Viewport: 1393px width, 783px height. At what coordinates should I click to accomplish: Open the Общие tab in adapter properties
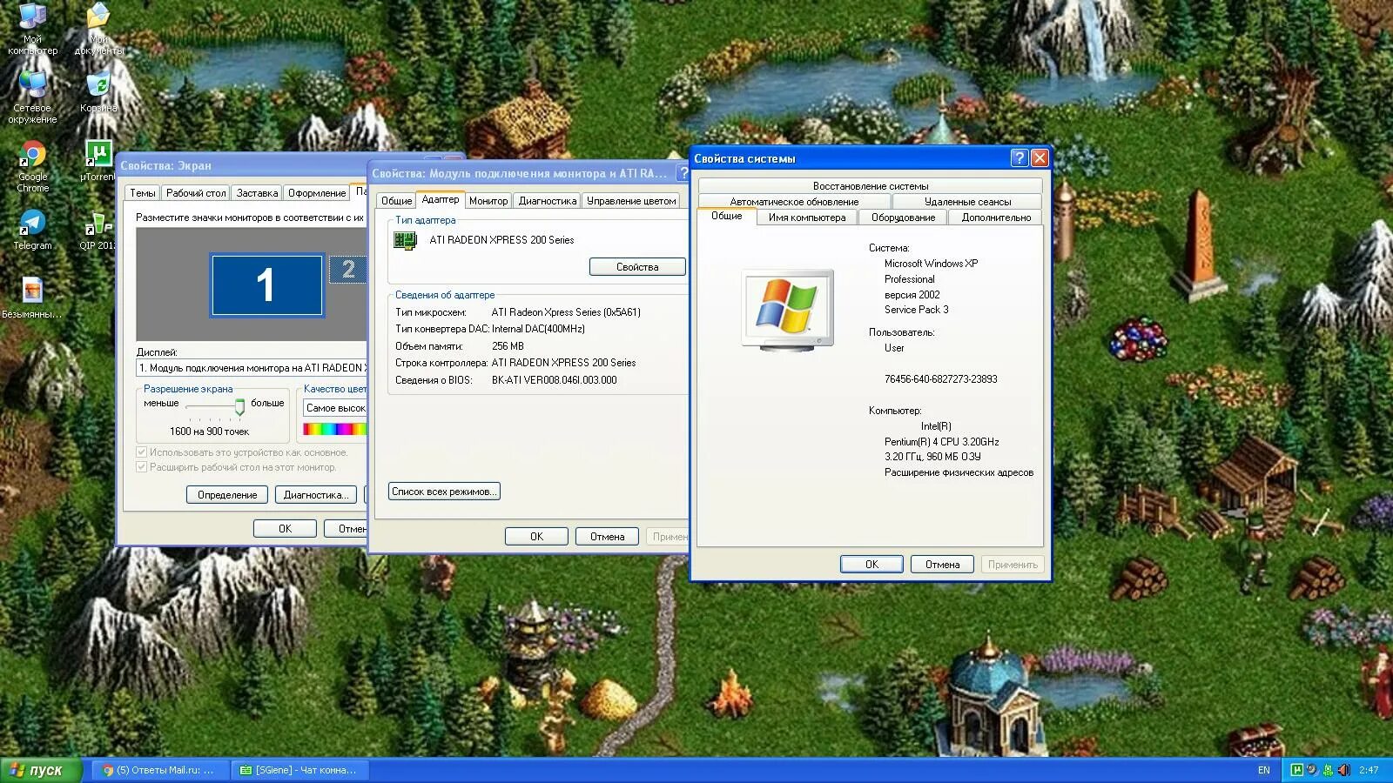tap(396, 201)
